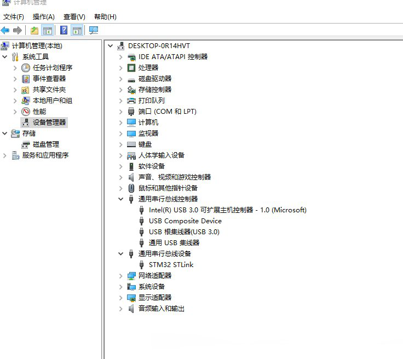Image resolution: width=403 pixels, height=359 pixels.
Task: Collapse the DESKTOP-0R14HVT root node
Action: (x=110, y=46)
